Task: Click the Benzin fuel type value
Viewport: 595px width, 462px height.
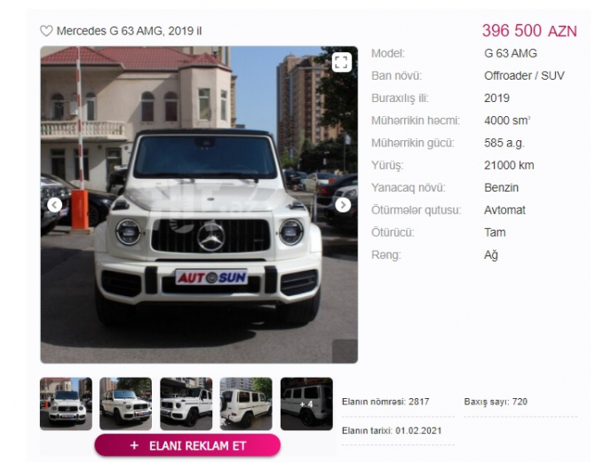Action: click(x=501, y=188)
